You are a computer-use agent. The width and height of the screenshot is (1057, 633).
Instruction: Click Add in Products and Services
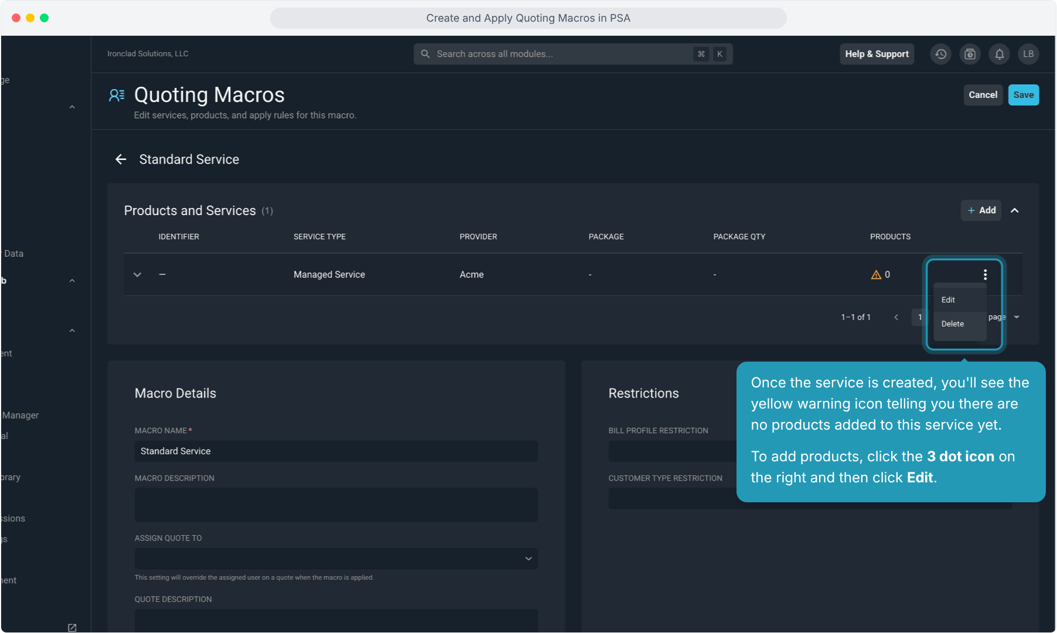pyautogui.click(x=981, y=210)
